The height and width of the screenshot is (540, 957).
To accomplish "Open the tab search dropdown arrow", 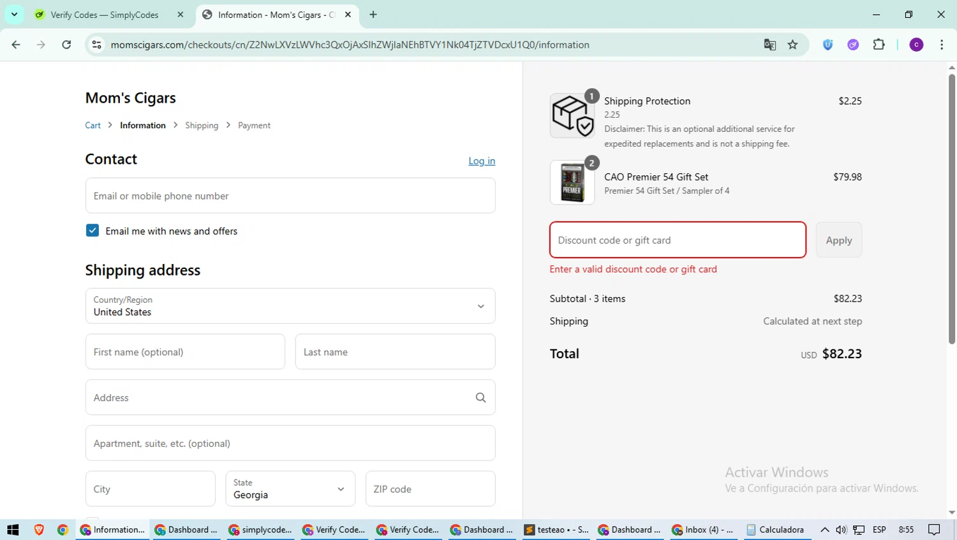I will (x=14, y=14).
